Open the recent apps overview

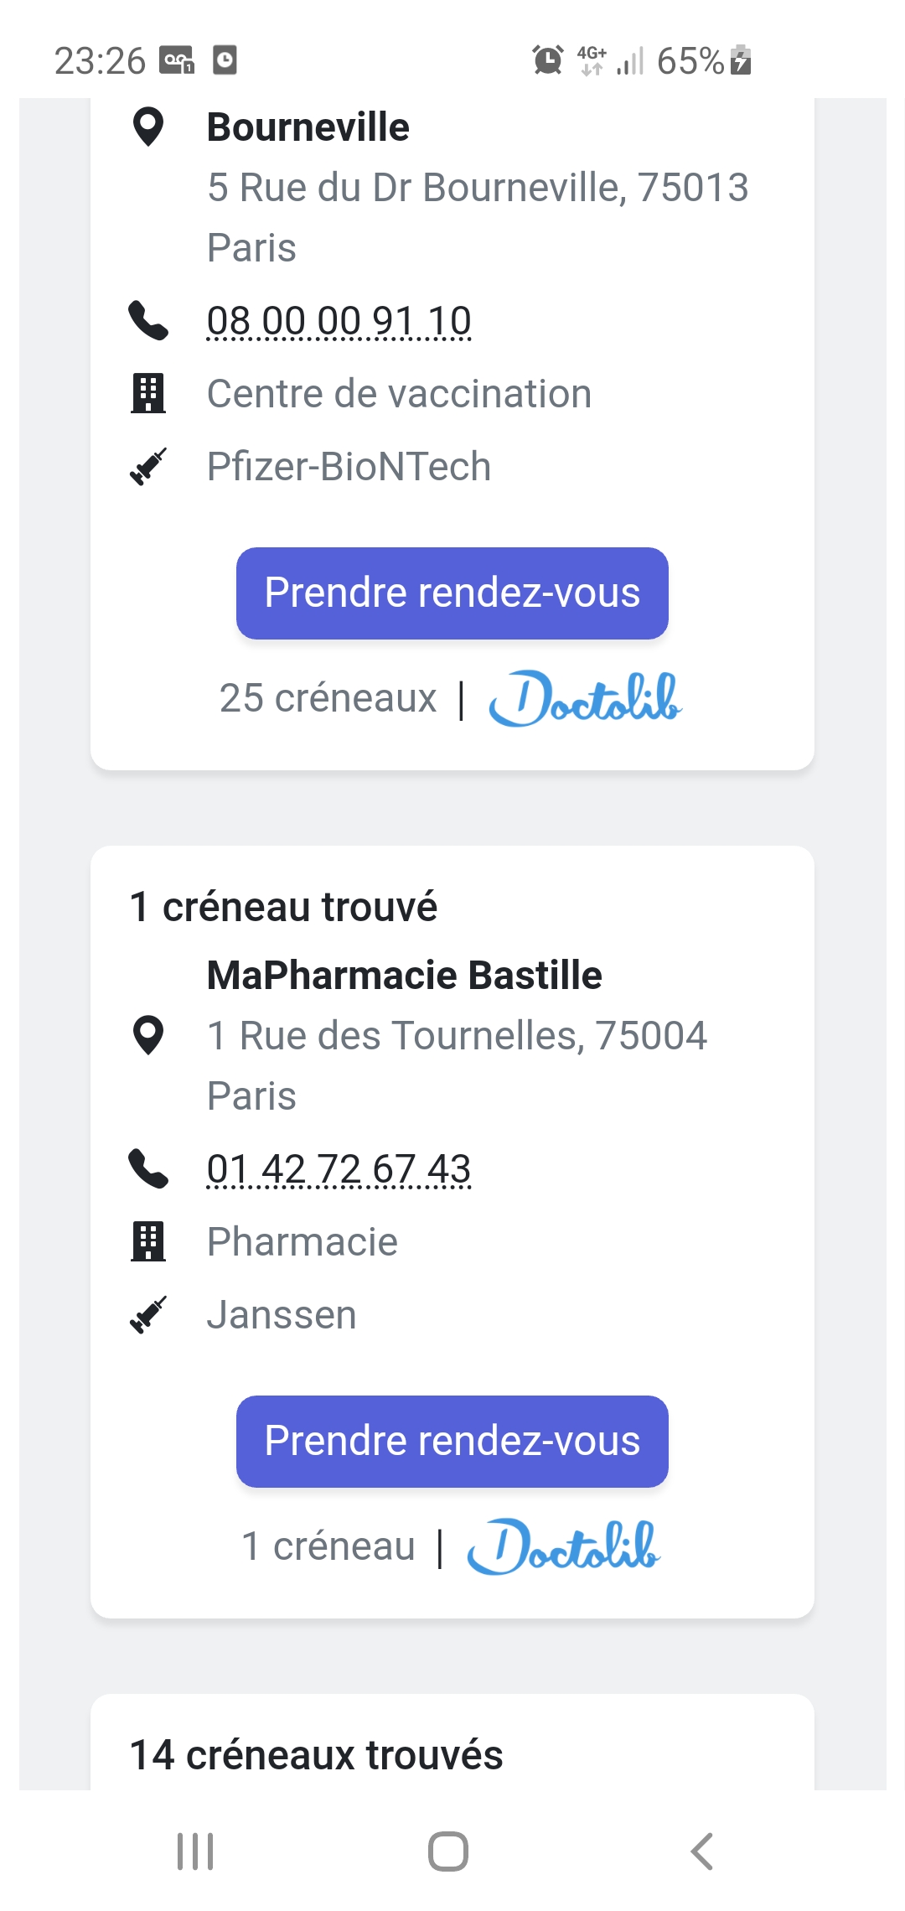click(x=195, y=1851)
